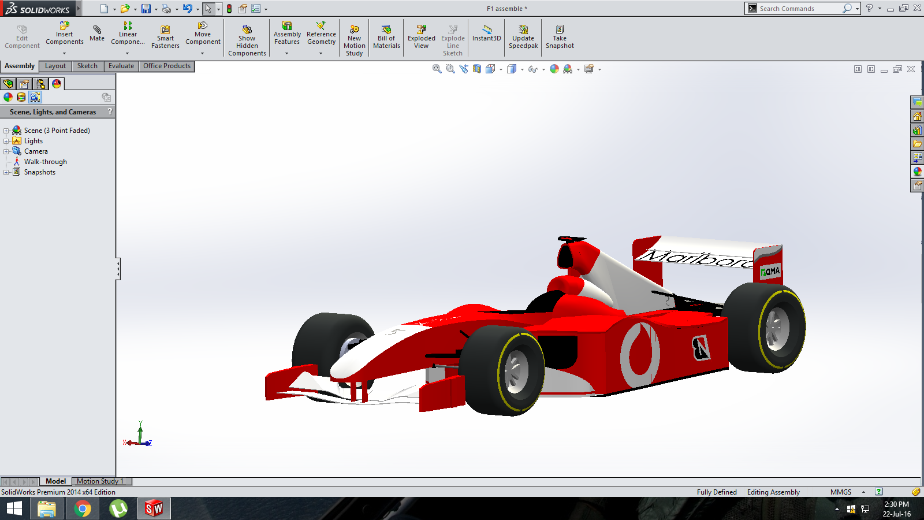Open the View Orientation dropdown
This screenshot has width=924, height=520.
coord(501,69)
